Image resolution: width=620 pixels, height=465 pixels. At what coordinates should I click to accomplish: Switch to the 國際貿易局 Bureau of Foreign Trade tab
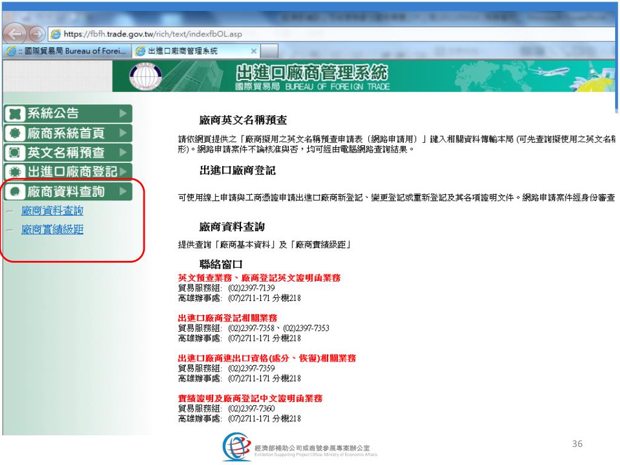pyautogui.click(x=67, y=51)
